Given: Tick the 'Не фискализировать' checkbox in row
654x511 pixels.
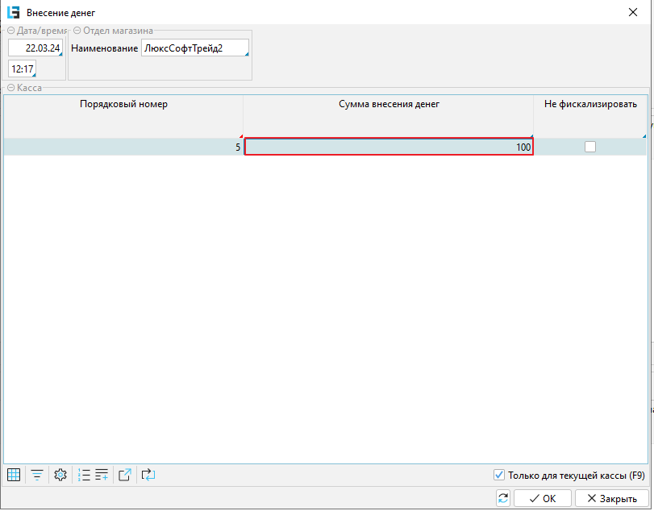Looking at the screenshot, I should click(590, 147).
